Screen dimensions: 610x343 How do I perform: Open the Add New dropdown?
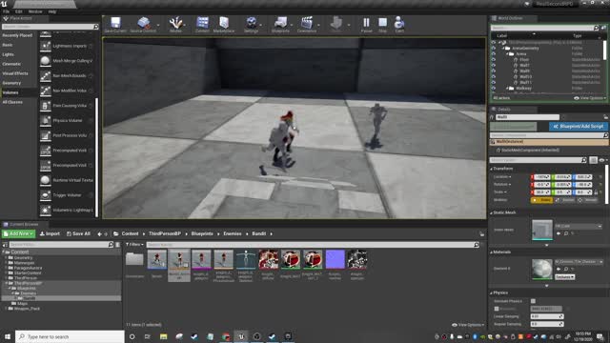(x=19, y=233)
